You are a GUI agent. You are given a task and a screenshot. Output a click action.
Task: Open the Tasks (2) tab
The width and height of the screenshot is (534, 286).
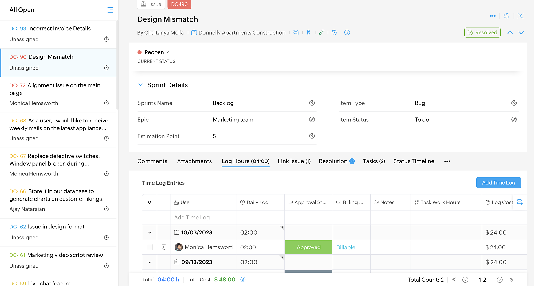coord(374,161)
